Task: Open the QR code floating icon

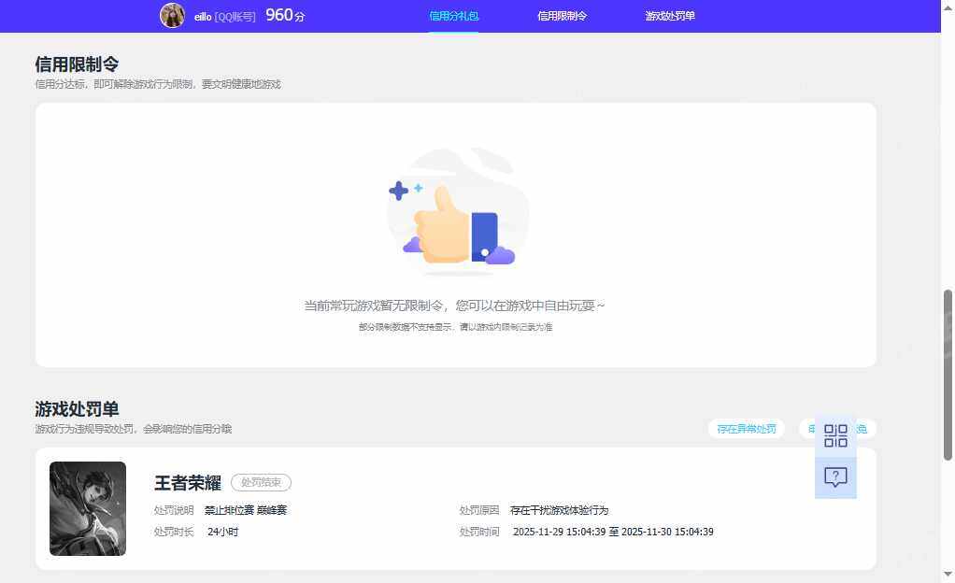Action: tap(835, 435)
